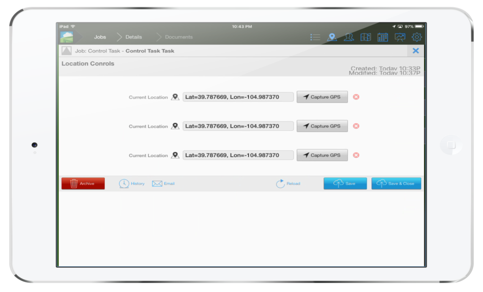Image resolution: width=483 pixels, height=292 pixels.
Task: Click the Reload icon
Action: (280, 184)
